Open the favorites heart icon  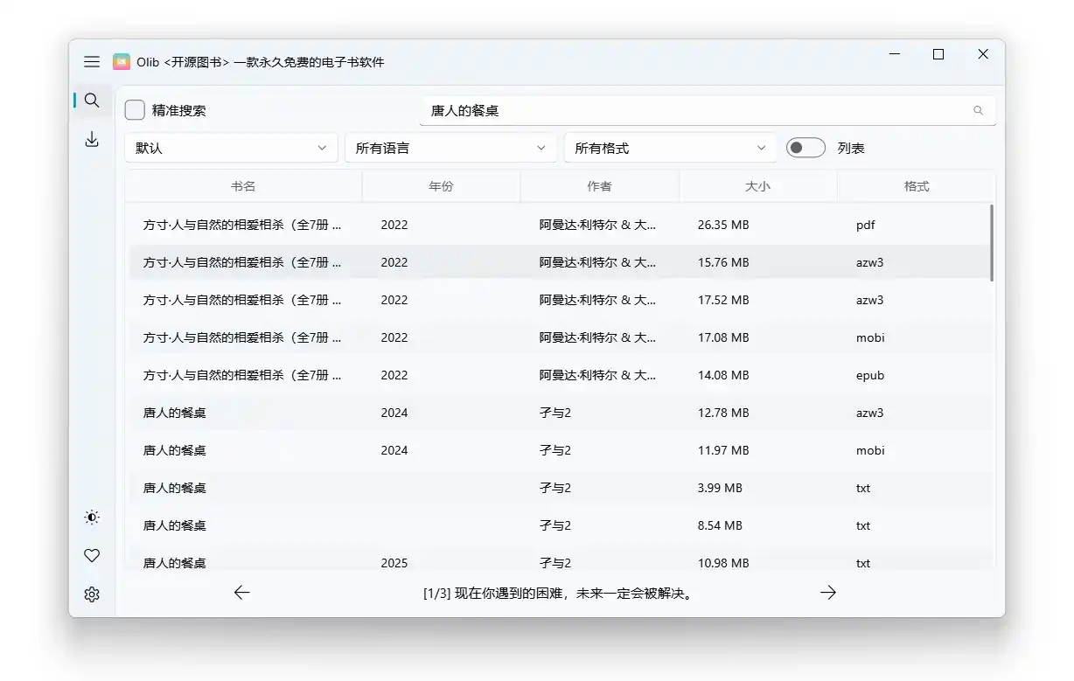point(92,556)
